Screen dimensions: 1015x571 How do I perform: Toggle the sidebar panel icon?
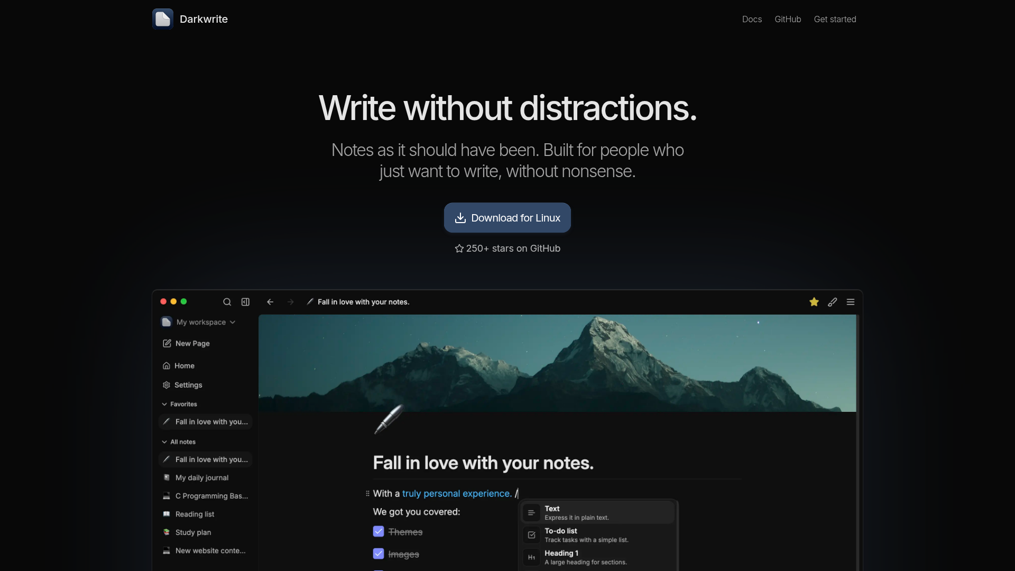coord(245,302)
